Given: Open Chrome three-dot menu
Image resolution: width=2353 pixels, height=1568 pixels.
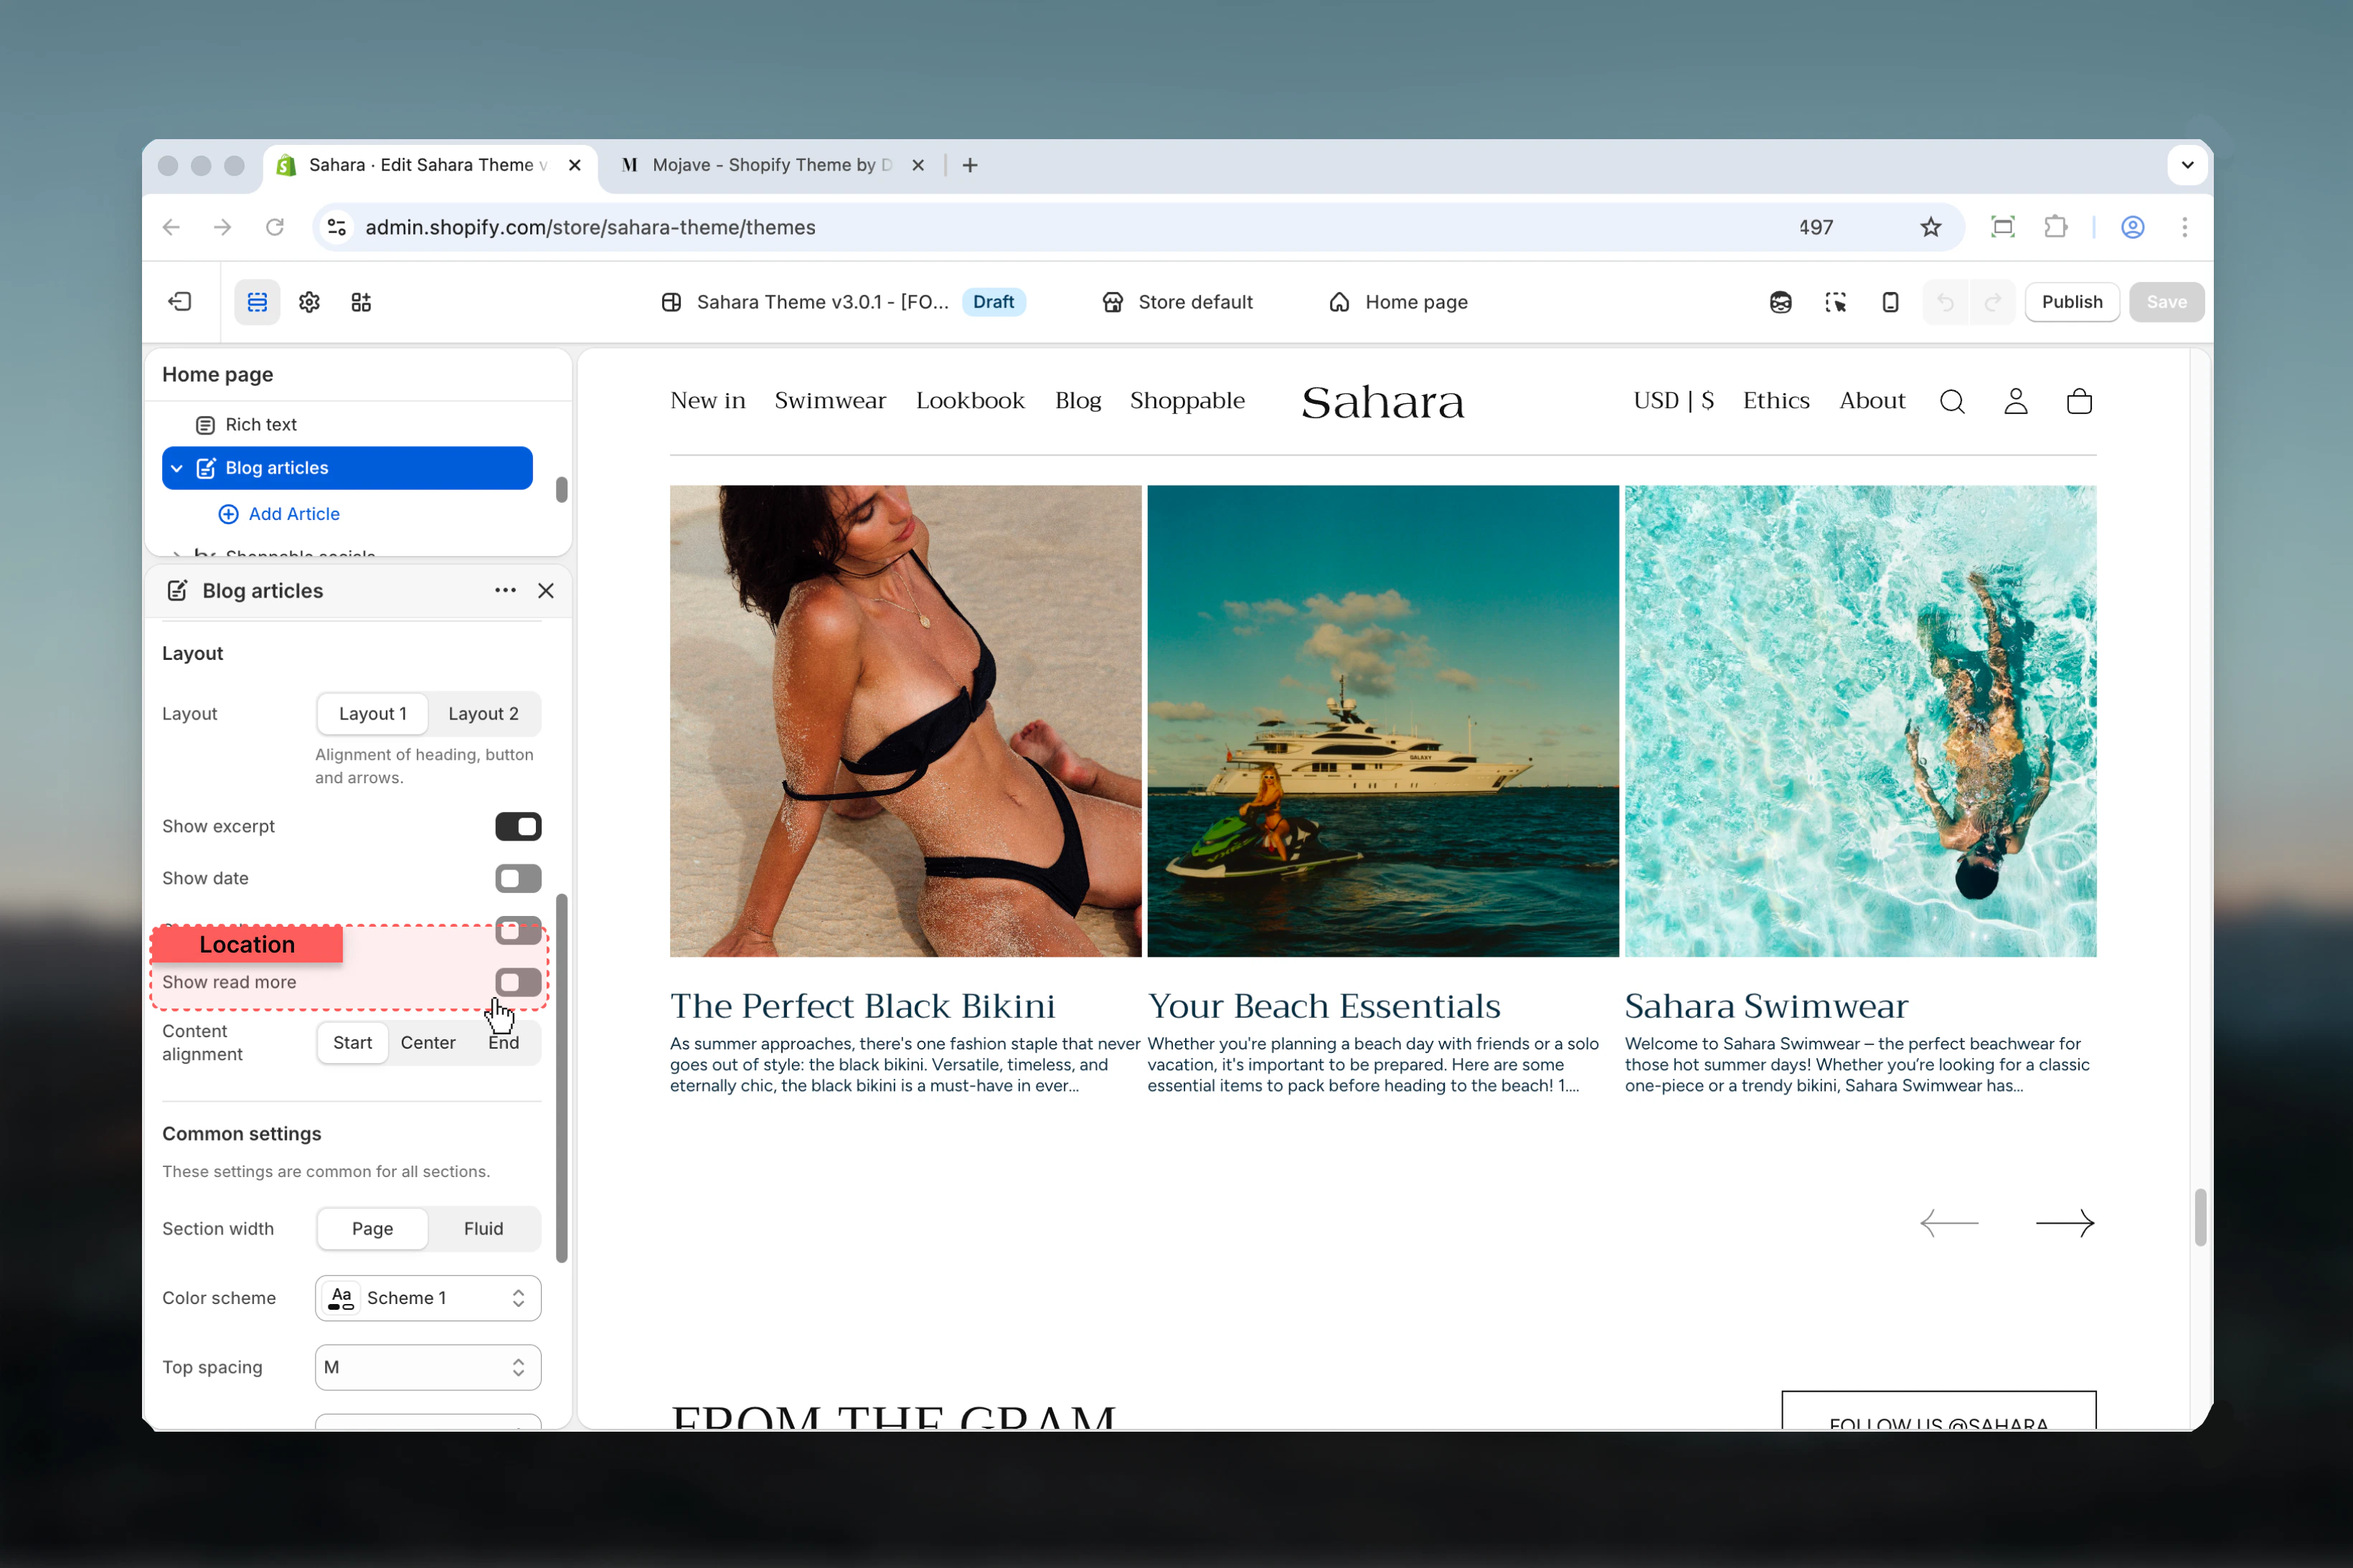Looking at the screenshot, I should point(2184,227).
